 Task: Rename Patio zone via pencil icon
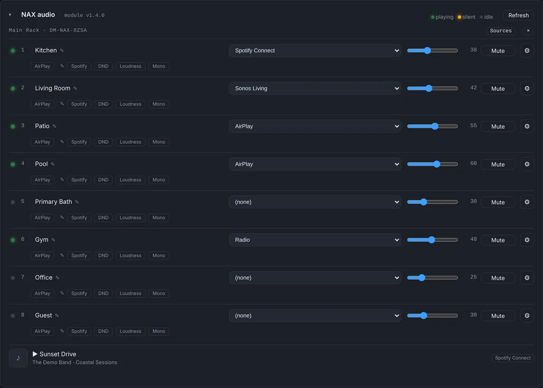click(x=54, y=126)
